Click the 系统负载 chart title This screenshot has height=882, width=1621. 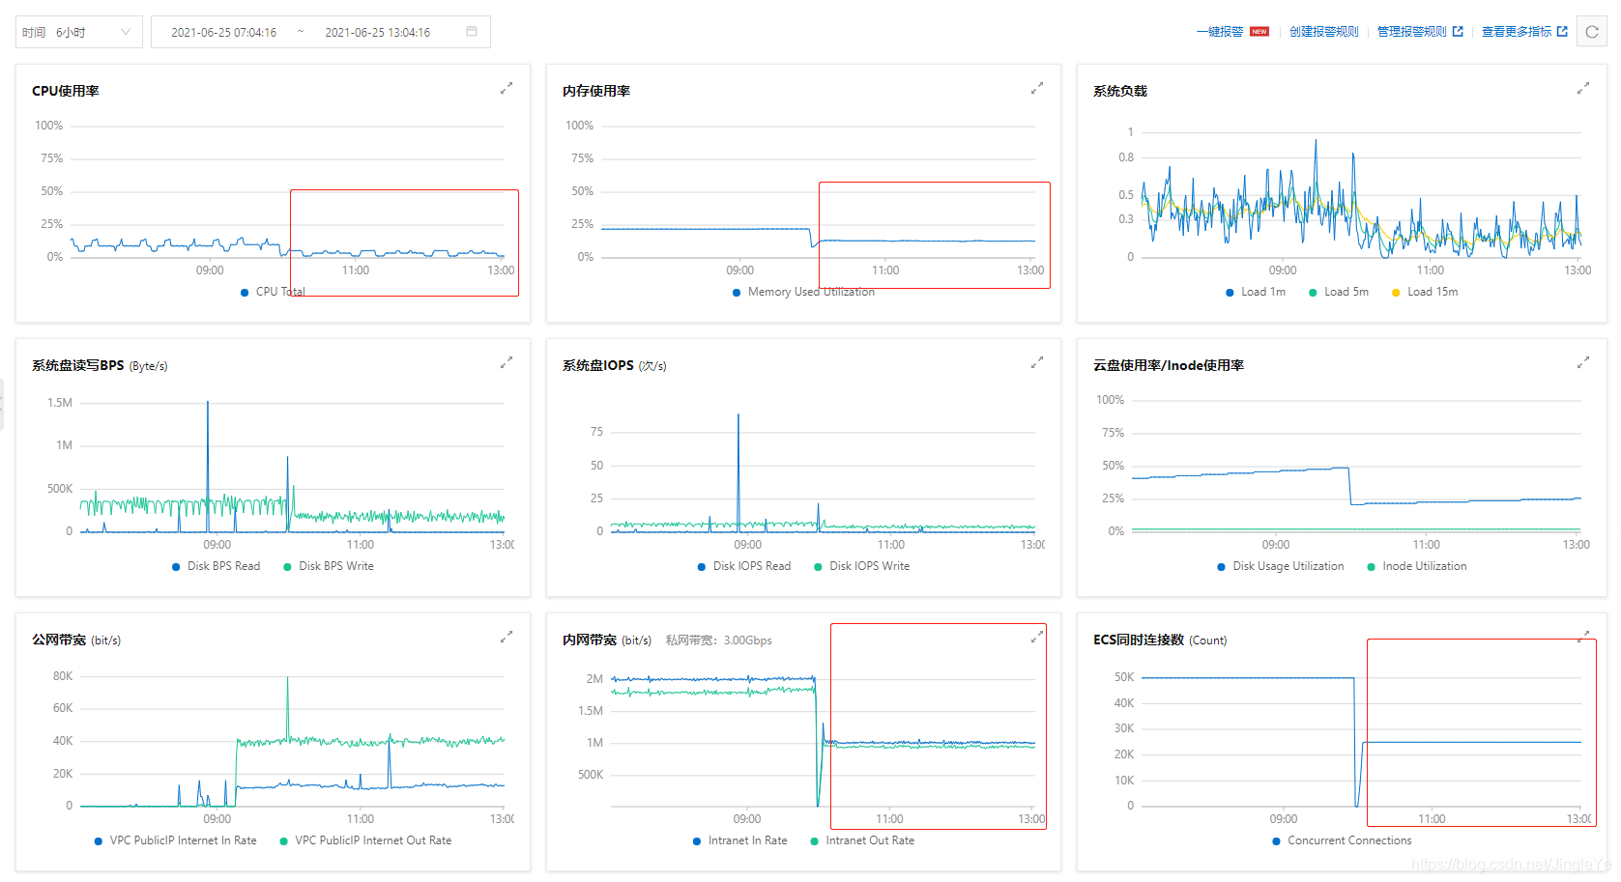1120,91
